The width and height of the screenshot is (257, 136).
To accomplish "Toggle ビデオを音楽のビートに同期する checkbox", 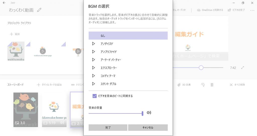I will 95,96.
